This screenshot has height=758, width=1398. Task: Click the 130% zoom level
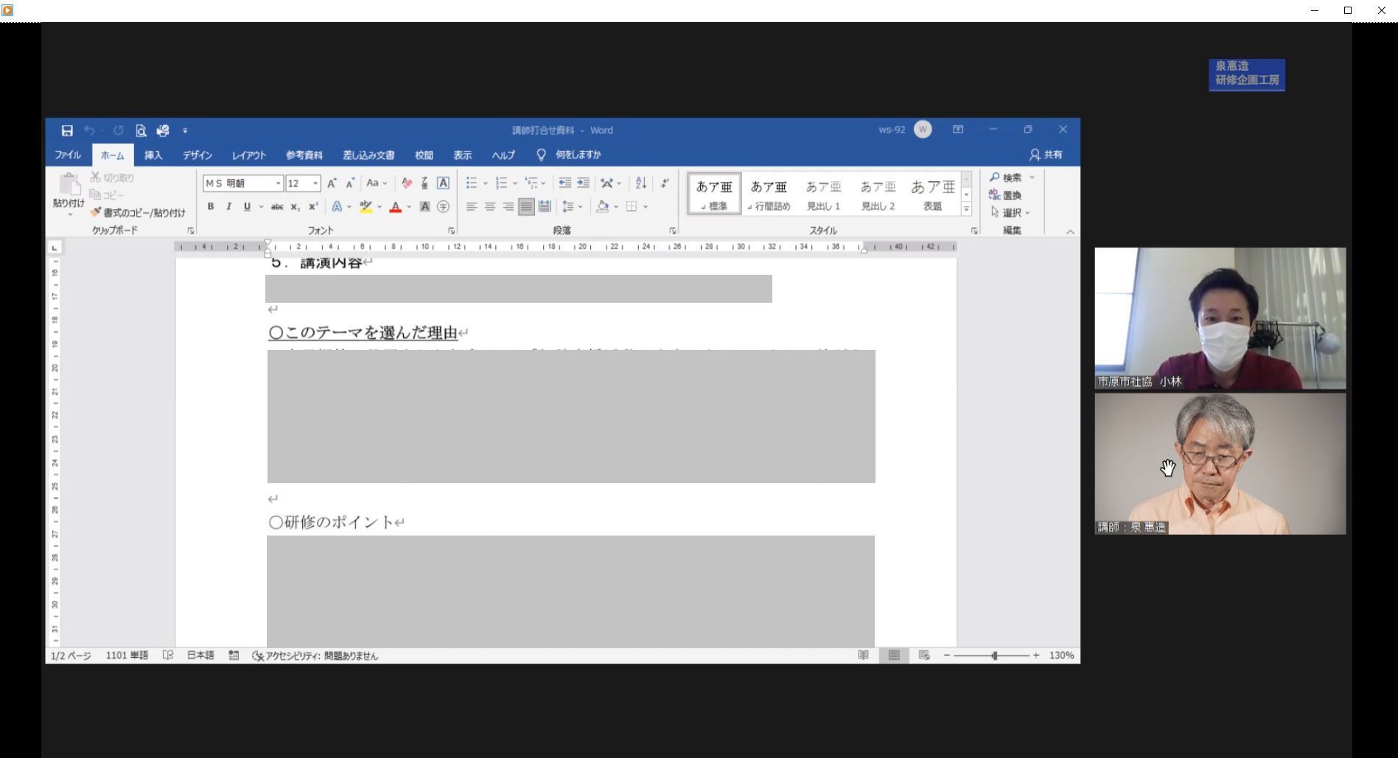point(1061,655)
